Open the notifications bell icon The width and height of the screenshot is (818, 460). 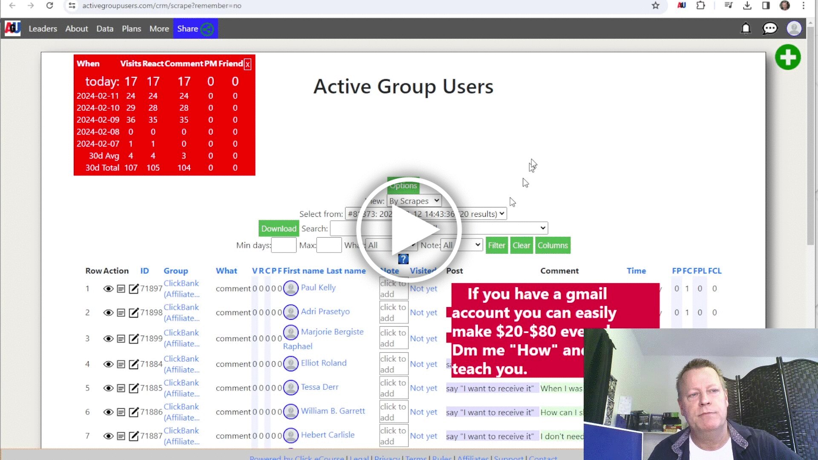(x=746, y=29)
